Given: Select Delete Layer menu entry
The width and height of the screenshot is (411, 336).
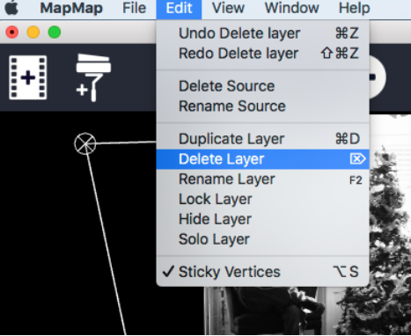Looking at the screenshot, I should (262, 159).
